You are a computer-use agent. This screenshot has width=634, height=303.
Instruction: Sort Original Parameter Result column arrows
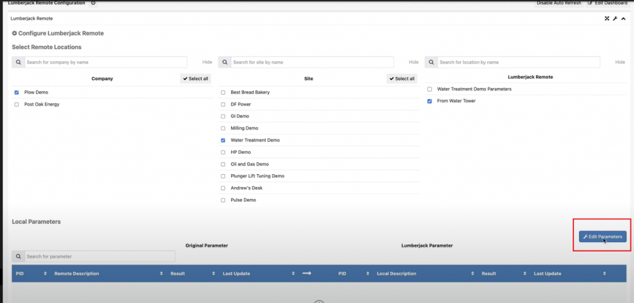(x=214, y=273)
